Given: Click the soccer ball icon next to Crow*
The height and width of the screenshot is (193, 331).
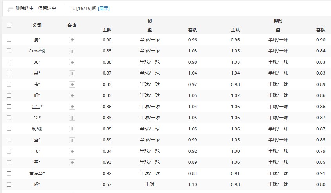Looking at the screenshot, I should coord(44,51).
